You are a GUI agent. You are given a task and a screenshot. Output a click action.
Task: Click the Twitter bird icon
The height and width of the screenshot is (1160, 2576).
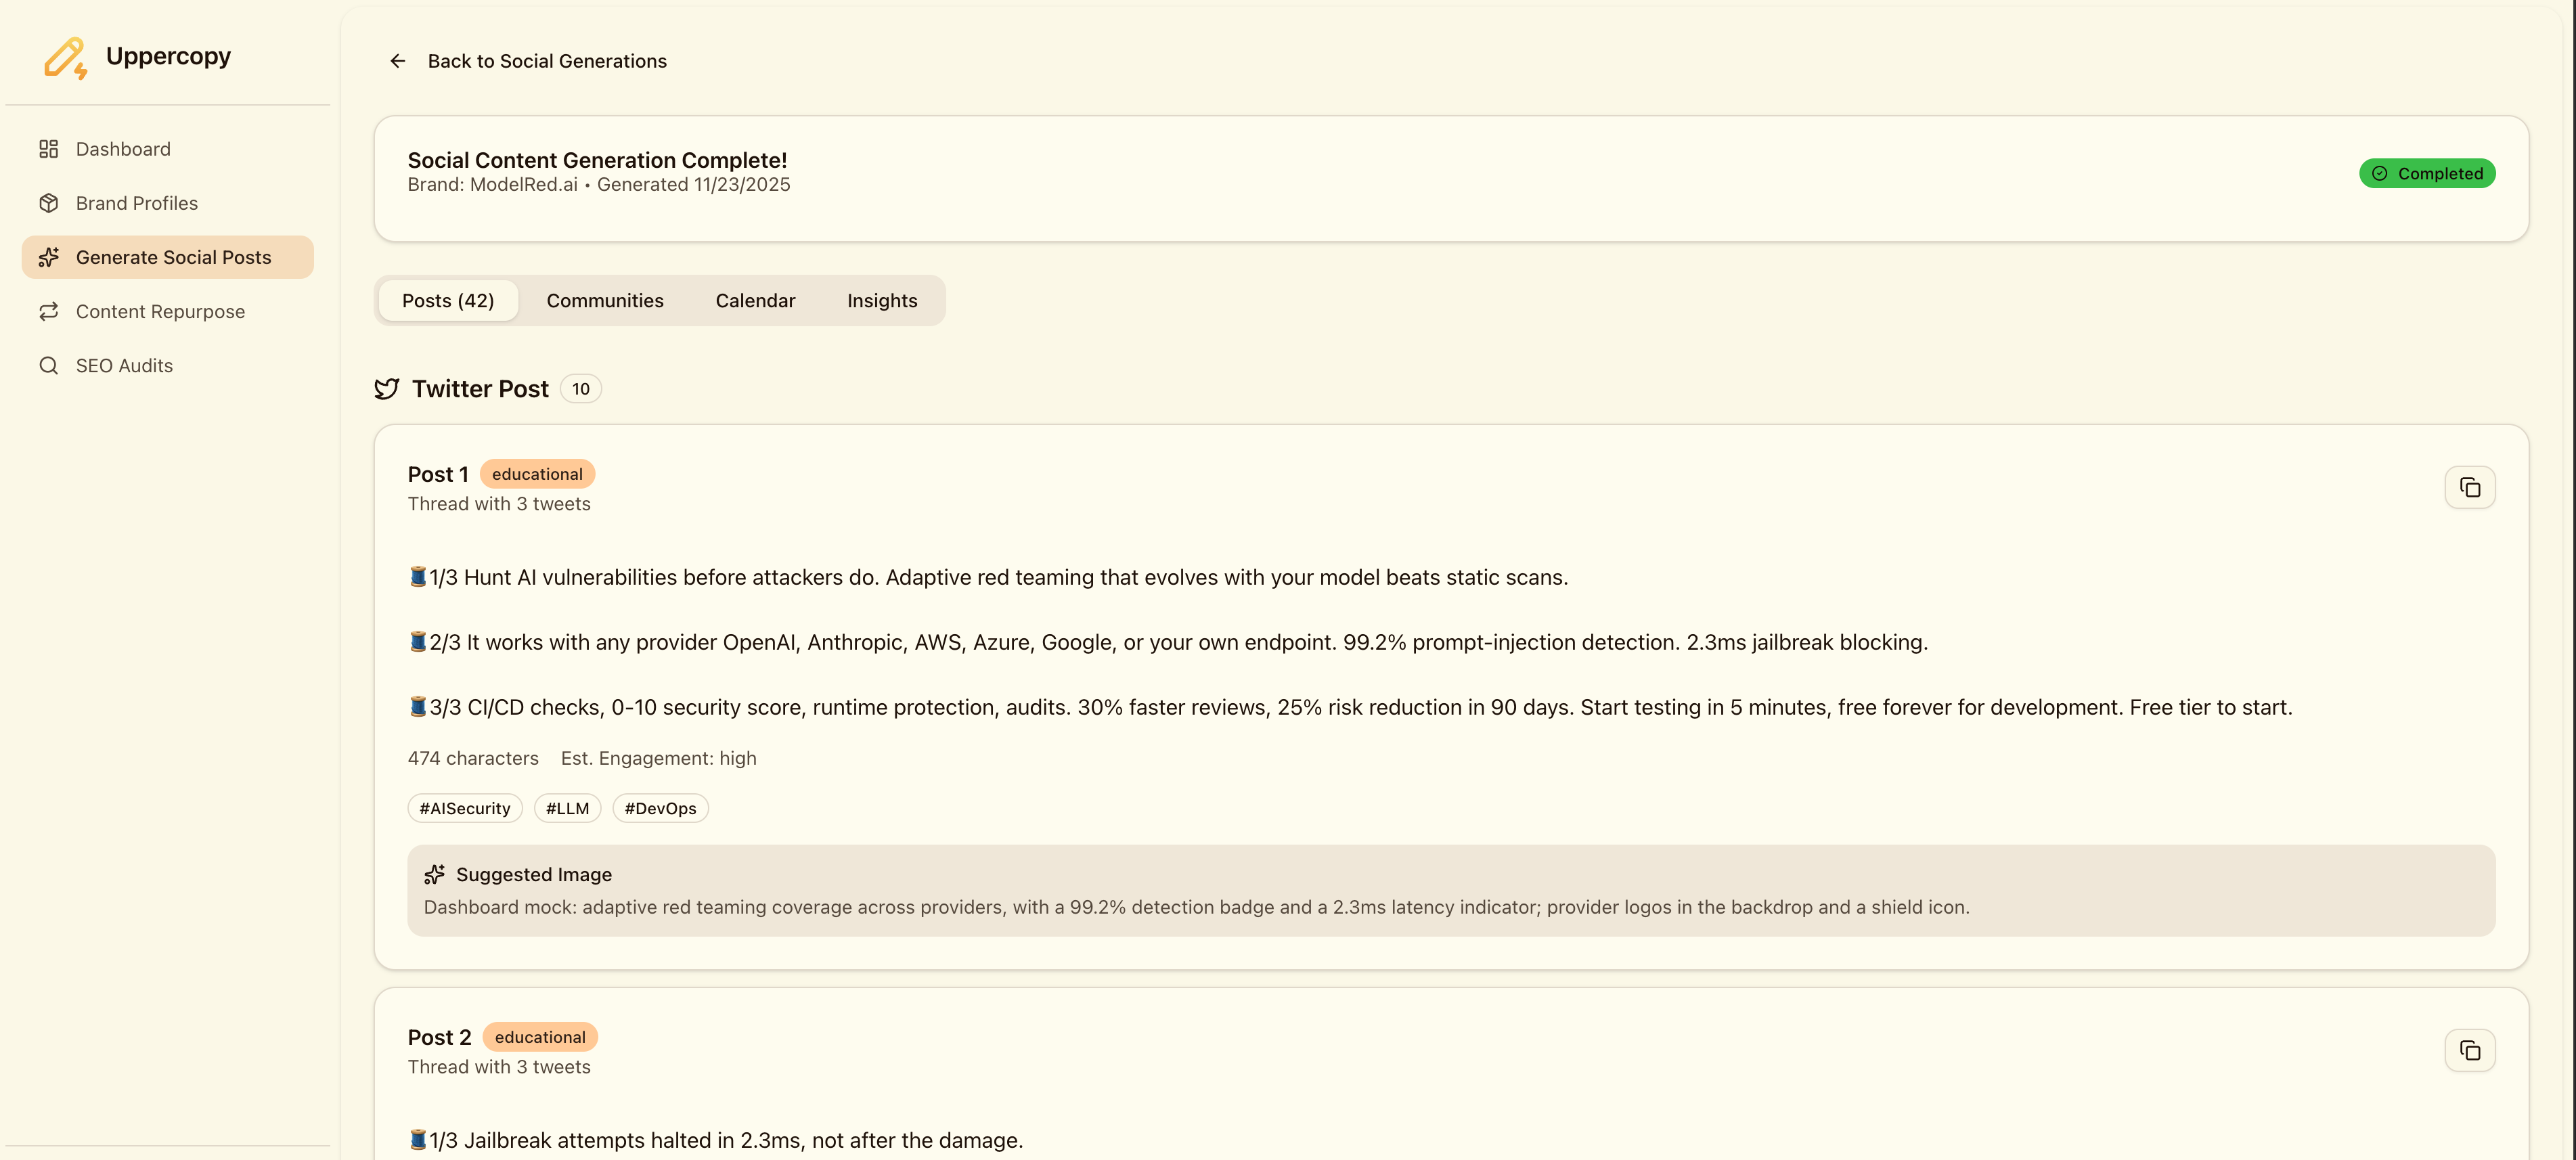coord(387,389)
